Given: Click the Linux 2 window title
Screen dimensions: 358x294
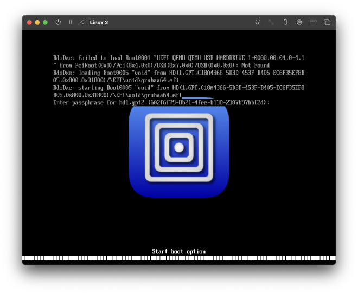Looking at the screenshot, I should point(99,22).
